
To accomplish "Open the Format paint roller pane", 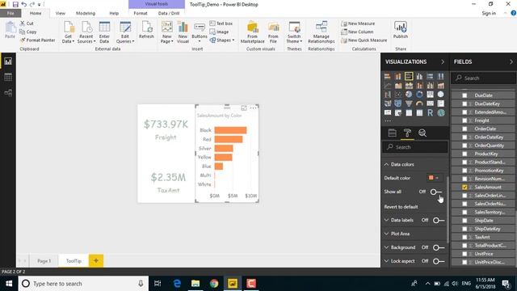I will [407, 133].
